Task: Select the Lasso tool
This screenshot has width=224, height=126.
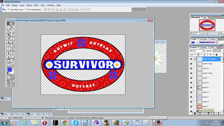Action: point(8,31)
